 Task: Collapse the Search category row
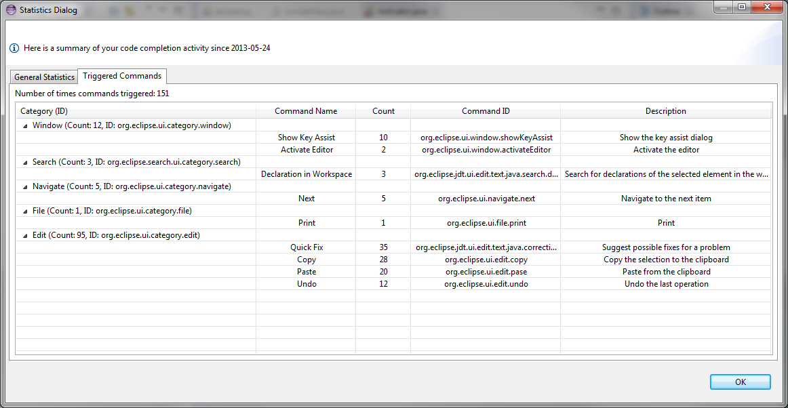[25, 162]
